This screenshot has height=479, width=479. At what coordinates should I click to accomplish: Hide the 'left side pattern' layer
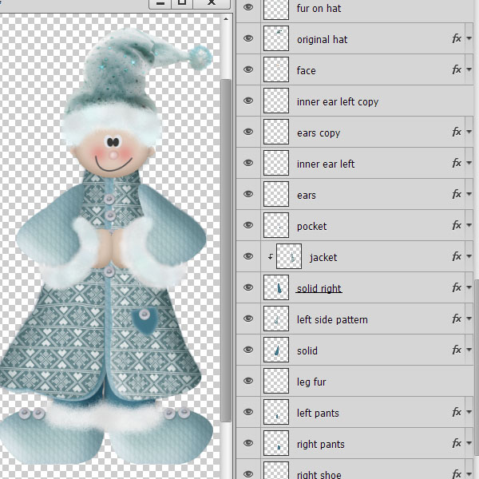point(248,319)
